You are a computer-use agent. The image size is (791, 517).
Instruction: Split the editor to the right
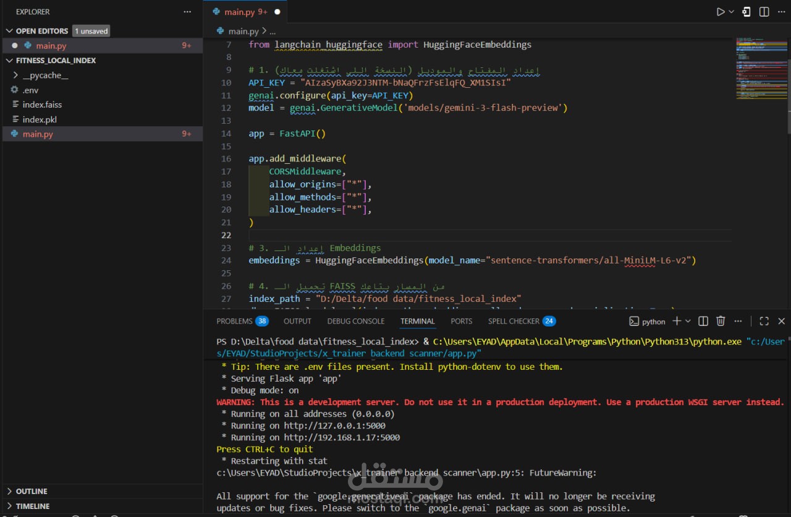click(x=764, y=12)
